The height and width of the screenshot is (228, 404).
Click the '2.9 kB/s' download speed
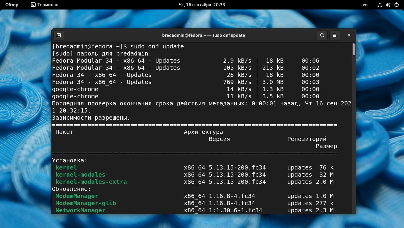coord(237,61)
